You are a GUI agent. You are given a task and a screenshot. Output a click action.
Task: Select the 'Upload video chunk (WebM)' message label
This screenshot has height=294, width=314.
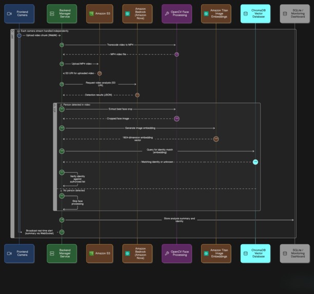(42, 35)
